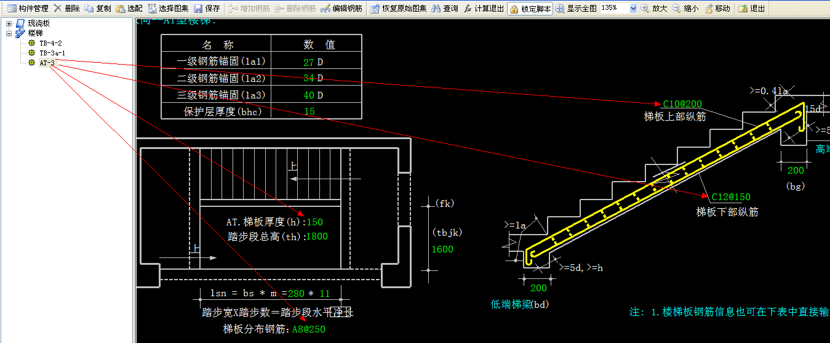
Task: Edit distribution rebar value A8@250
Action: [309, 329]
